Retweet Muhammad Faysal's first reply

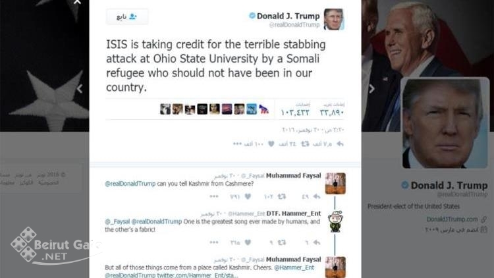pyautogui.click(x=282, y=196)
